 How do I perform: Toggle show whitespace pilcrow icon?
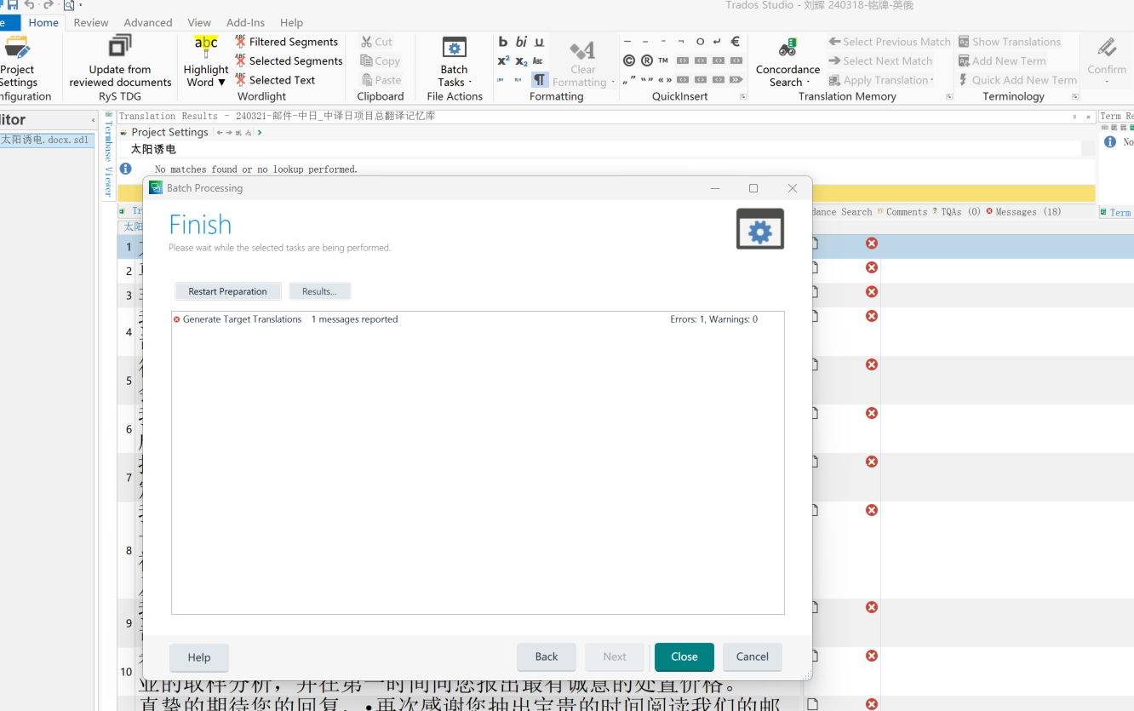[x=540, y=80]
